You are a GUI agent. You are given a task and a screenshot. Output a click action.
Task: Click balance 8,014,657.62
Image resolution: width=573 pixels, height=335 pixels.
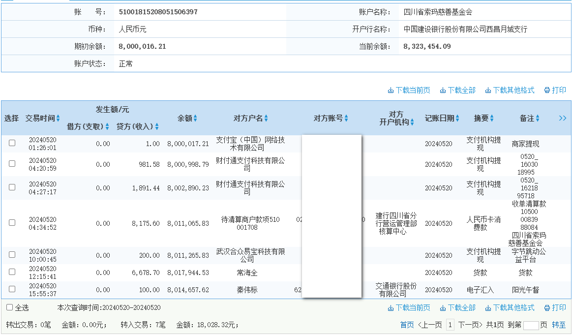188,290
